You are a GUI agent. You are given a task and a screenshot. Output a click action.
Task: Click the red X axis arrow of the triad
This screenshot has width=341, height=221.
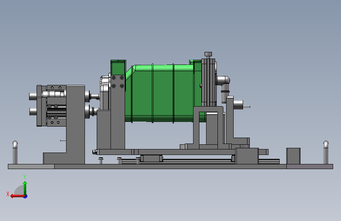click(x=17, y=196)
